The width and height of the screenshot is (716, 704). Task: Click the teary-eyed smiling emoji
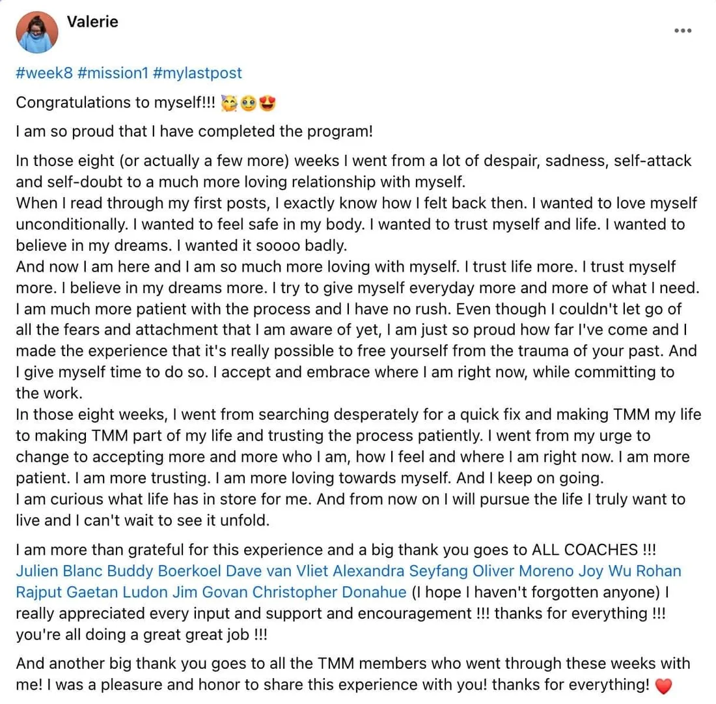[x=248, y=103]
